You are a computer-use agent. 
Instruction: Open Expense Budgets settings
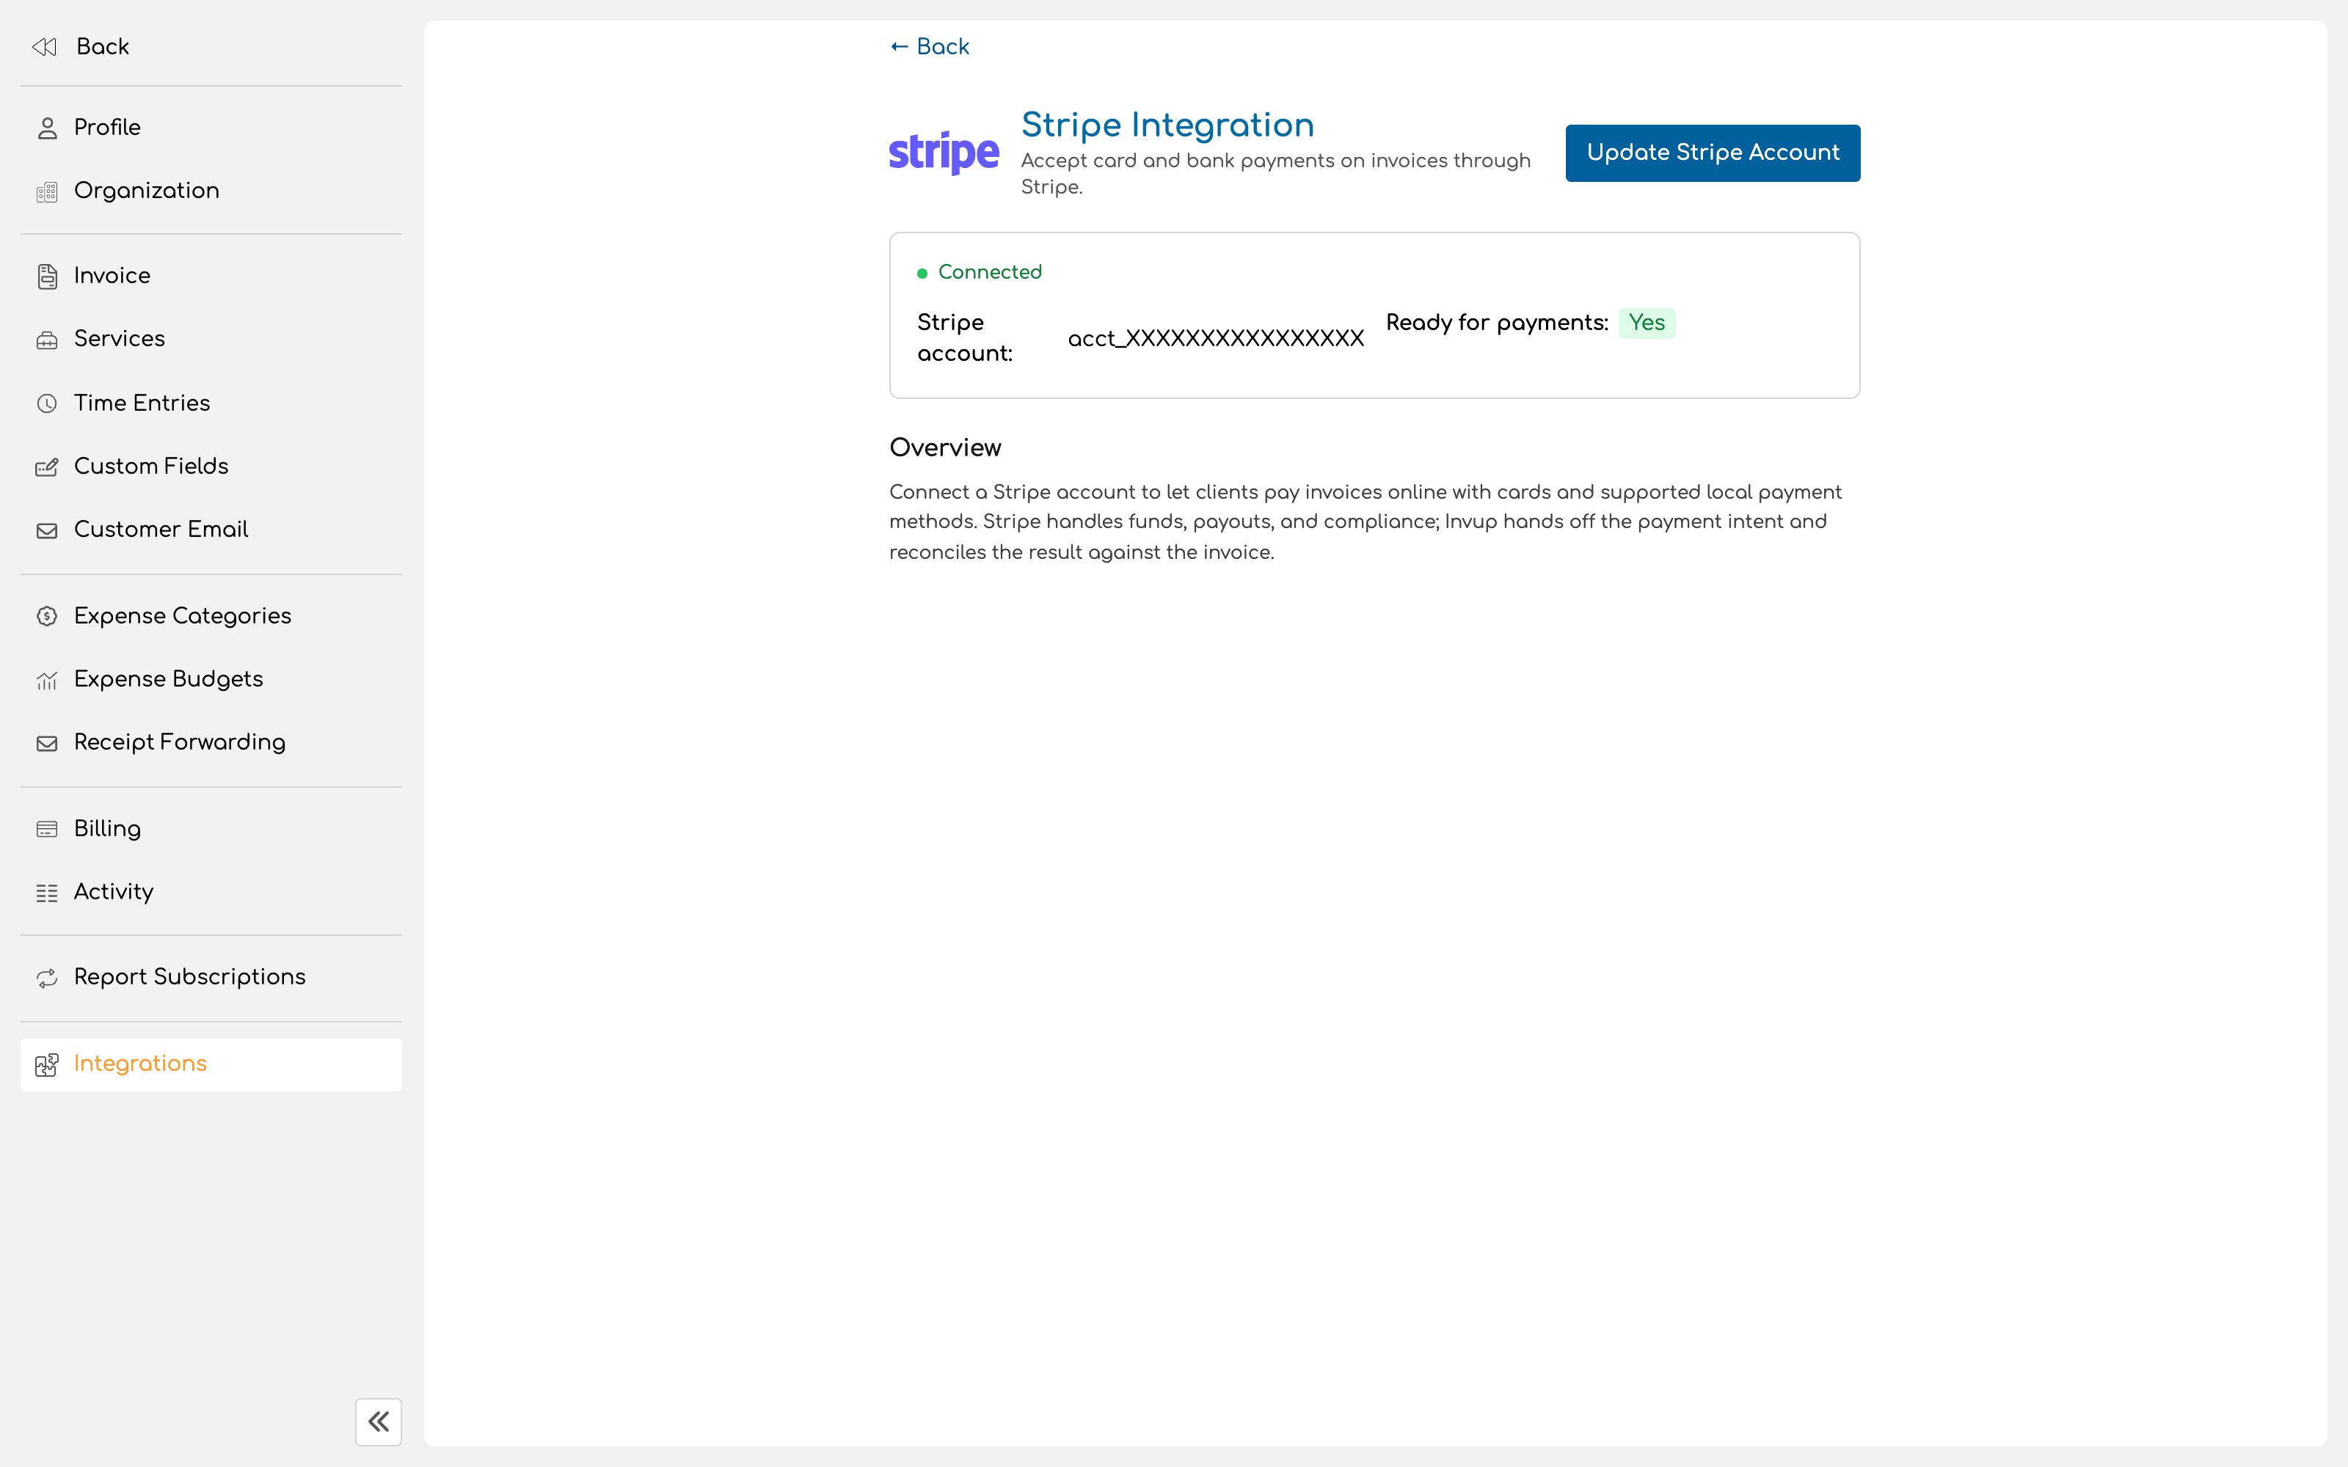point(211,679)
